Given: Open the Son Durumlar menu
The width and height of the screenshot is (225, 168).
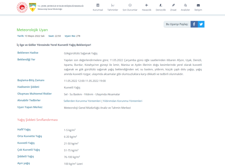Looking at the screenshot, I should tap(130, 5).
